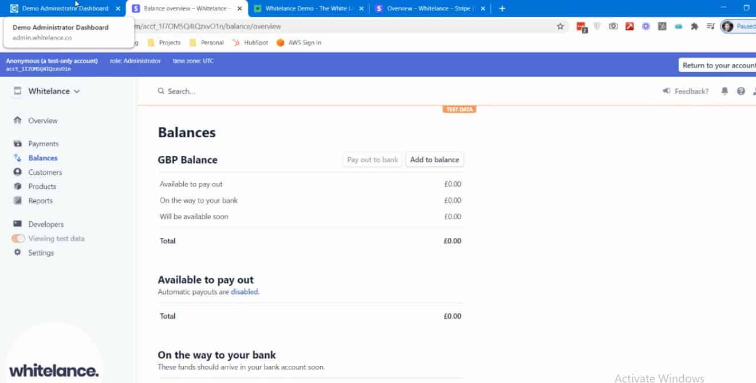
Task: Open the media controls playlist icon
Action: 711,26
